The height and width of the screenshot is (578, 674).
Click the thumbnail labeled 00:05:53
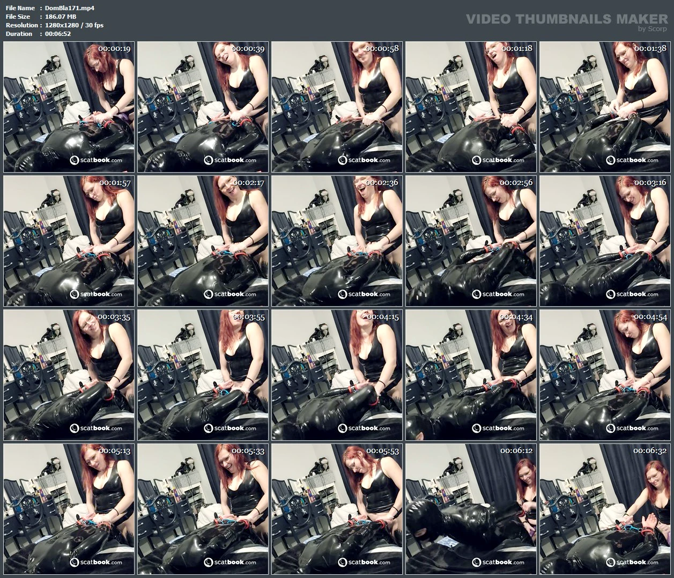pyautogui.click(x=337, y=509)
